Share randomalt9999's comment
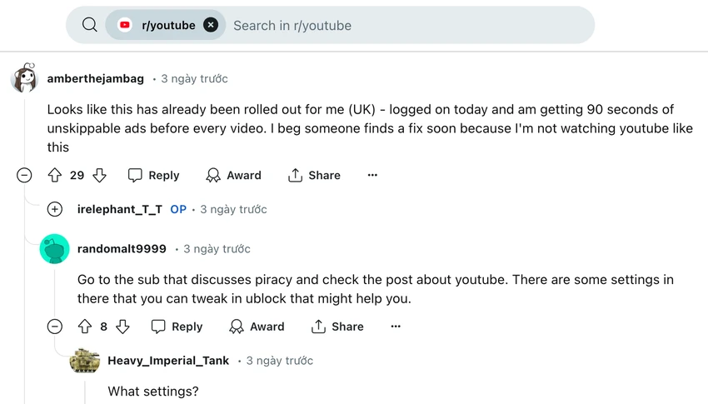The image size is (708, 404). coord(337,327)
